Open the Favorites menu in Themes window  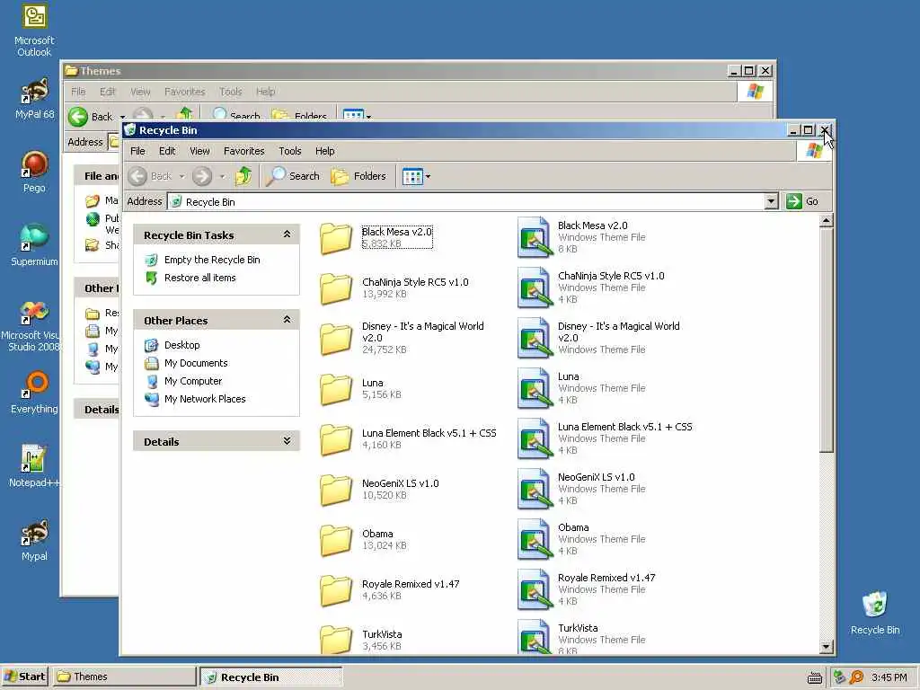pyautogui.click(x=185, y=92)
